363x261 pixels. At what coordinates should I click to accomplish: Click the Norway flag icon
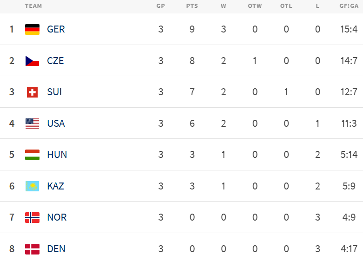pos(32,217)
